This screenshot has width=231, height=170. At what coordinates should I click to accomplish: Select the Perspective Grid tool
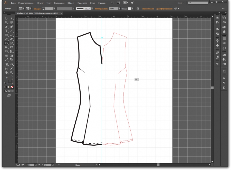point(12,51)
